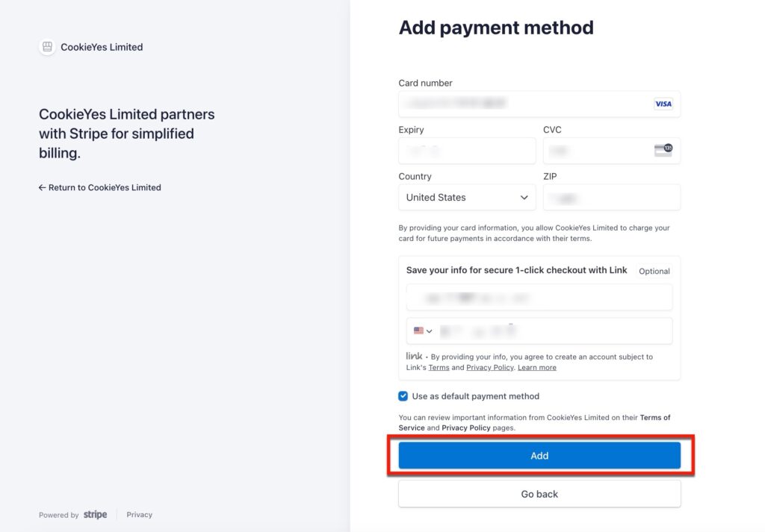Change United States to another country
This screenshot has height=532, width=765.
467,197
